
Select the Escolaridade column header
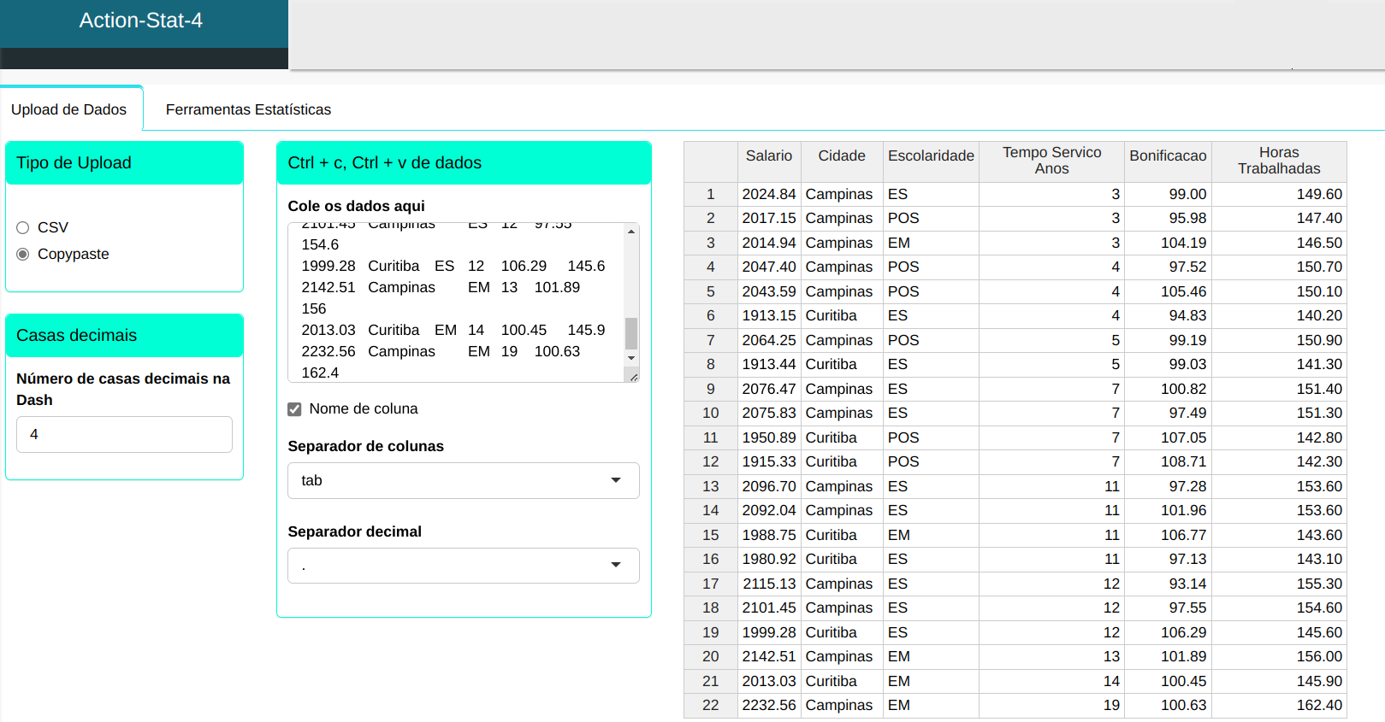pyautogui.click(x=931, y=156)
